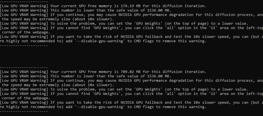Click 'If you cannot find' in the 176.19 MB block
The height and width of the screenshot is (116, 263).
70,28
